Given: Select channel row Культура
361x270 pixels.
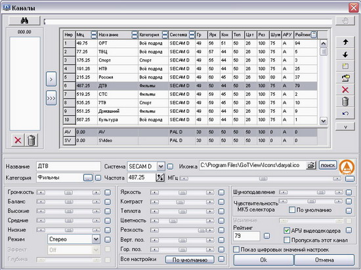Looking at the screenshot, I should [x=190, y=120].
